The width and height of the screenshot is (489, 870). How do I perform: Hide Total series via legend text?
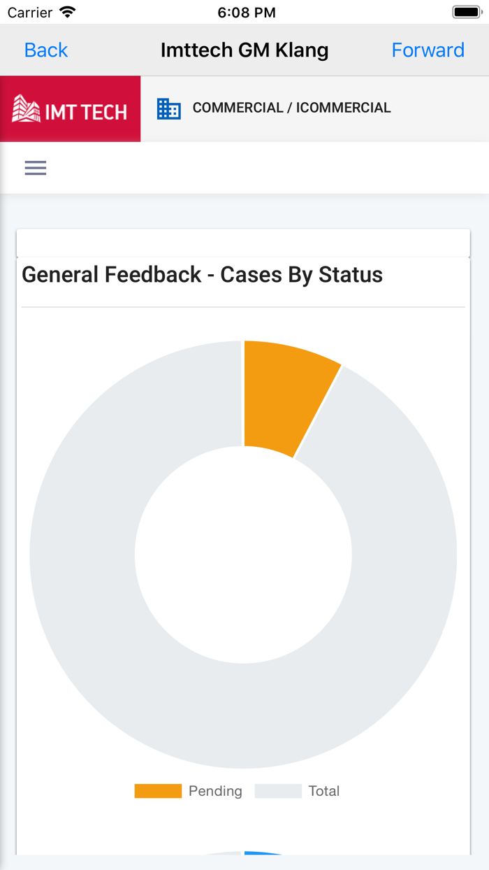tap(324, 791)
